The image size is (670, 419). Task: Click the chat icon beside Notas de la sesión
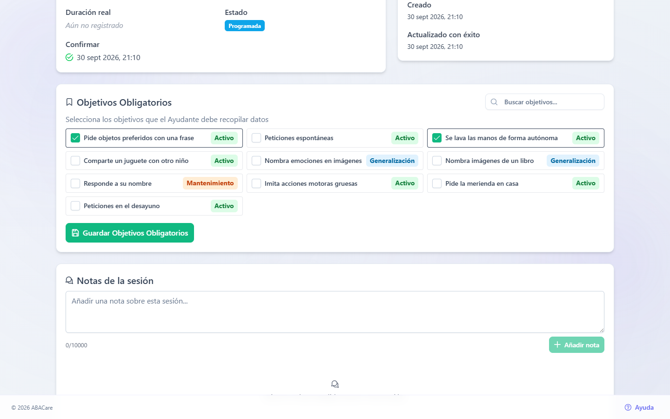pyautogui.click(x=69, y=280)
